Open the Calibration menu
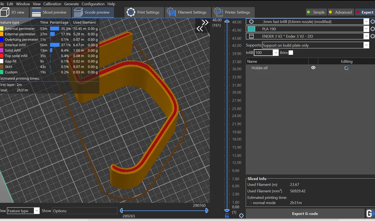Viewport: 375px width, 221px height. point(52,4)
